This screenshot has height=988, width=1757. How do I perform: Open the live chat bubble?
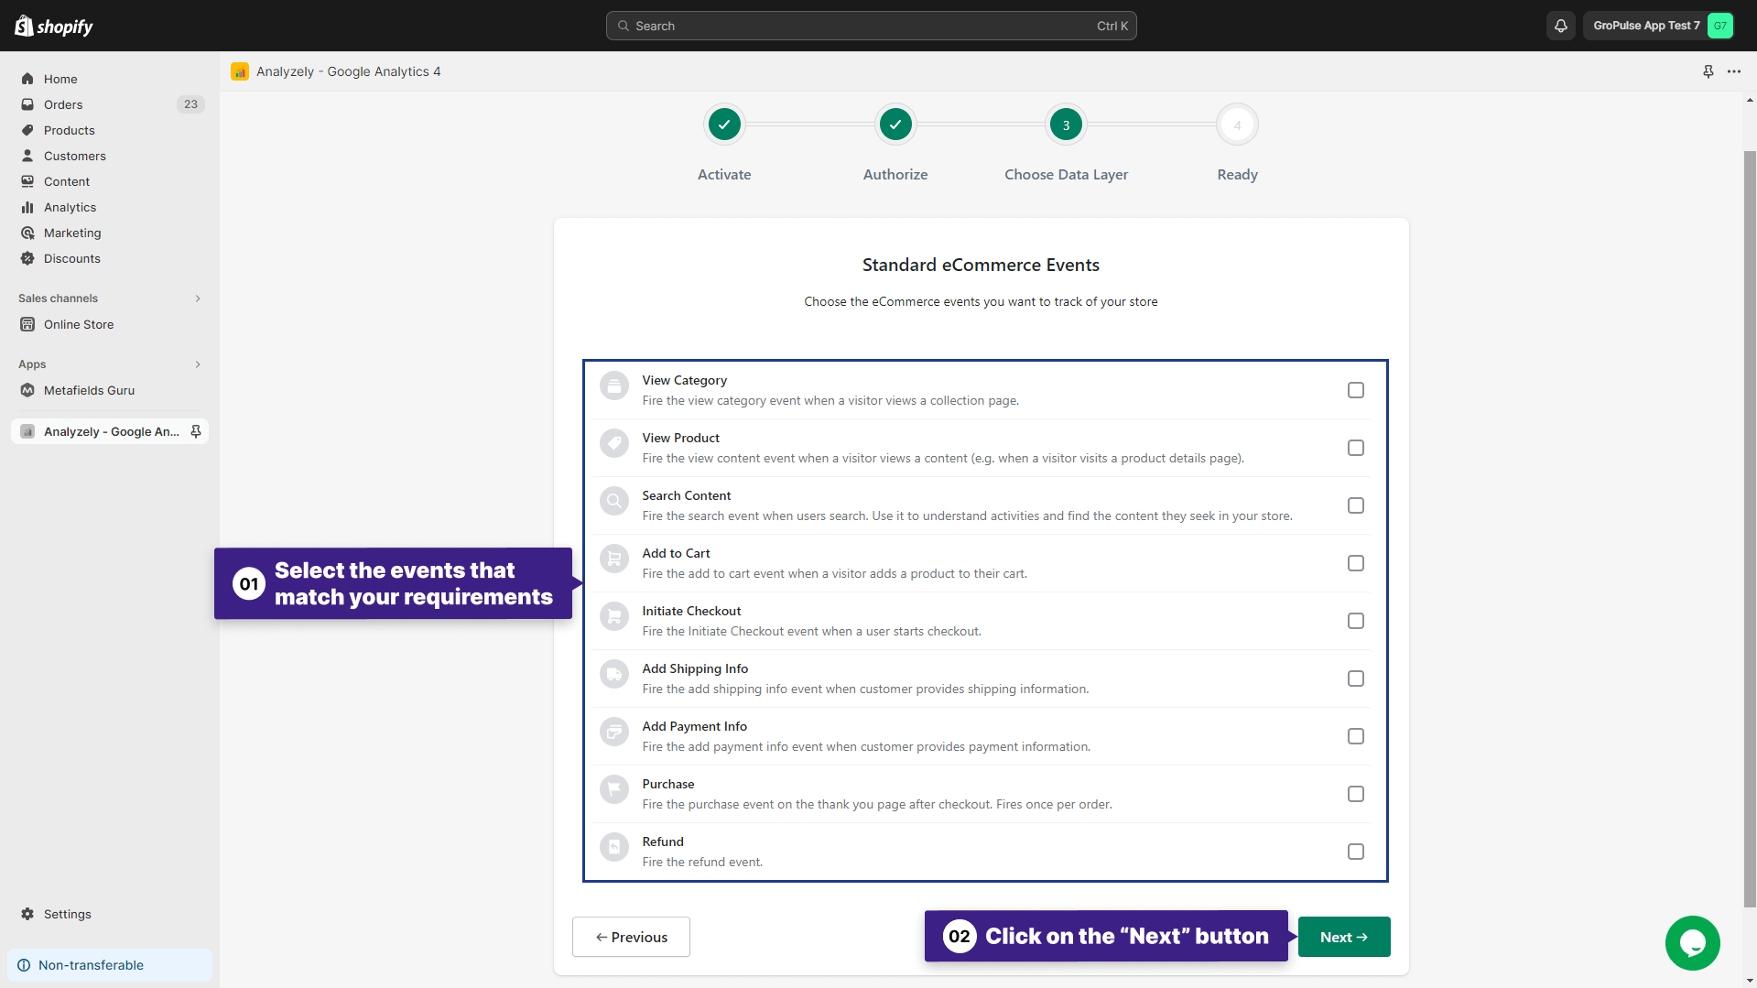(1693, 942)
